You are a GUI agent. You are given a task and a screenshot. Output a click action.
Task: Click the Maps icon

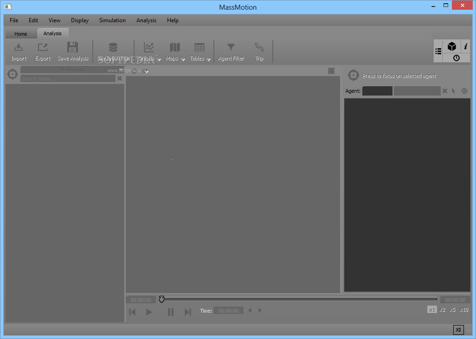point(174,47)
